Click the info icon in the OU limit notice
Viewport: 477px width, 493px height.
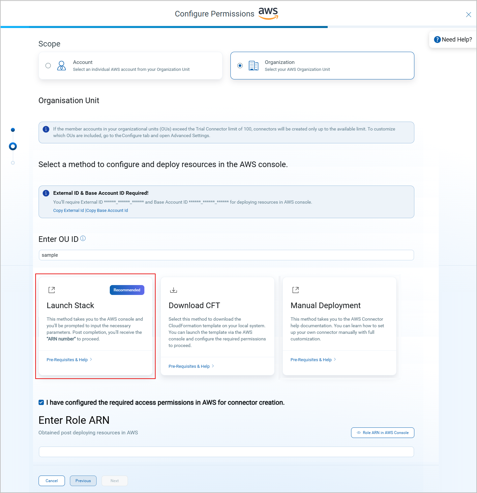(46, 129)
